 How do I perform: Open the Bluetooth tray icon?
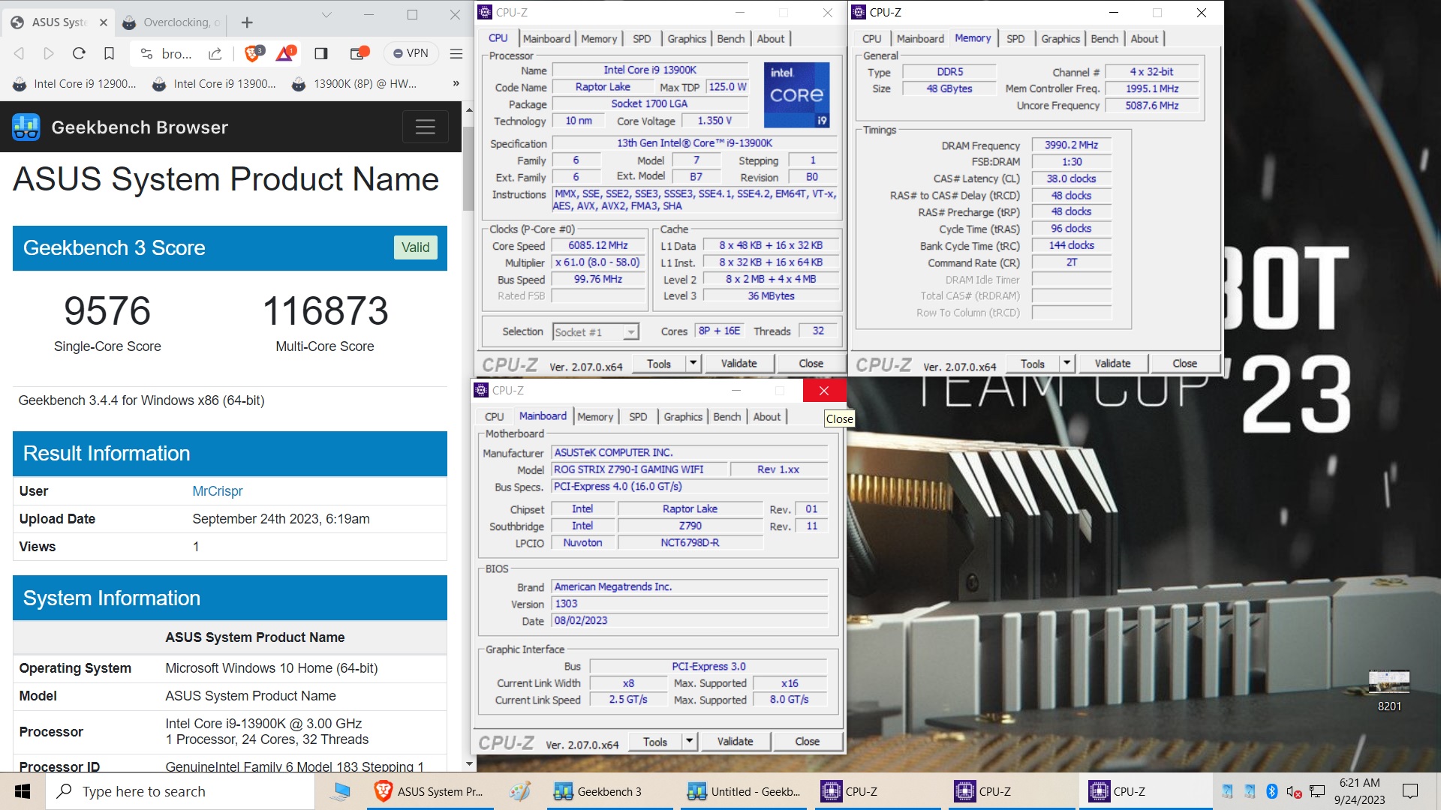(1271, 791)
